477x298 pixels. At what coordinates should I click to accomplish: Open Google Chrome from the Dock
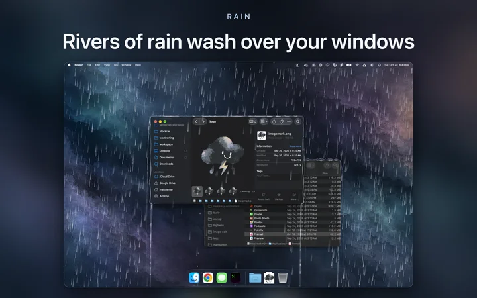click(x=208, y=277)
